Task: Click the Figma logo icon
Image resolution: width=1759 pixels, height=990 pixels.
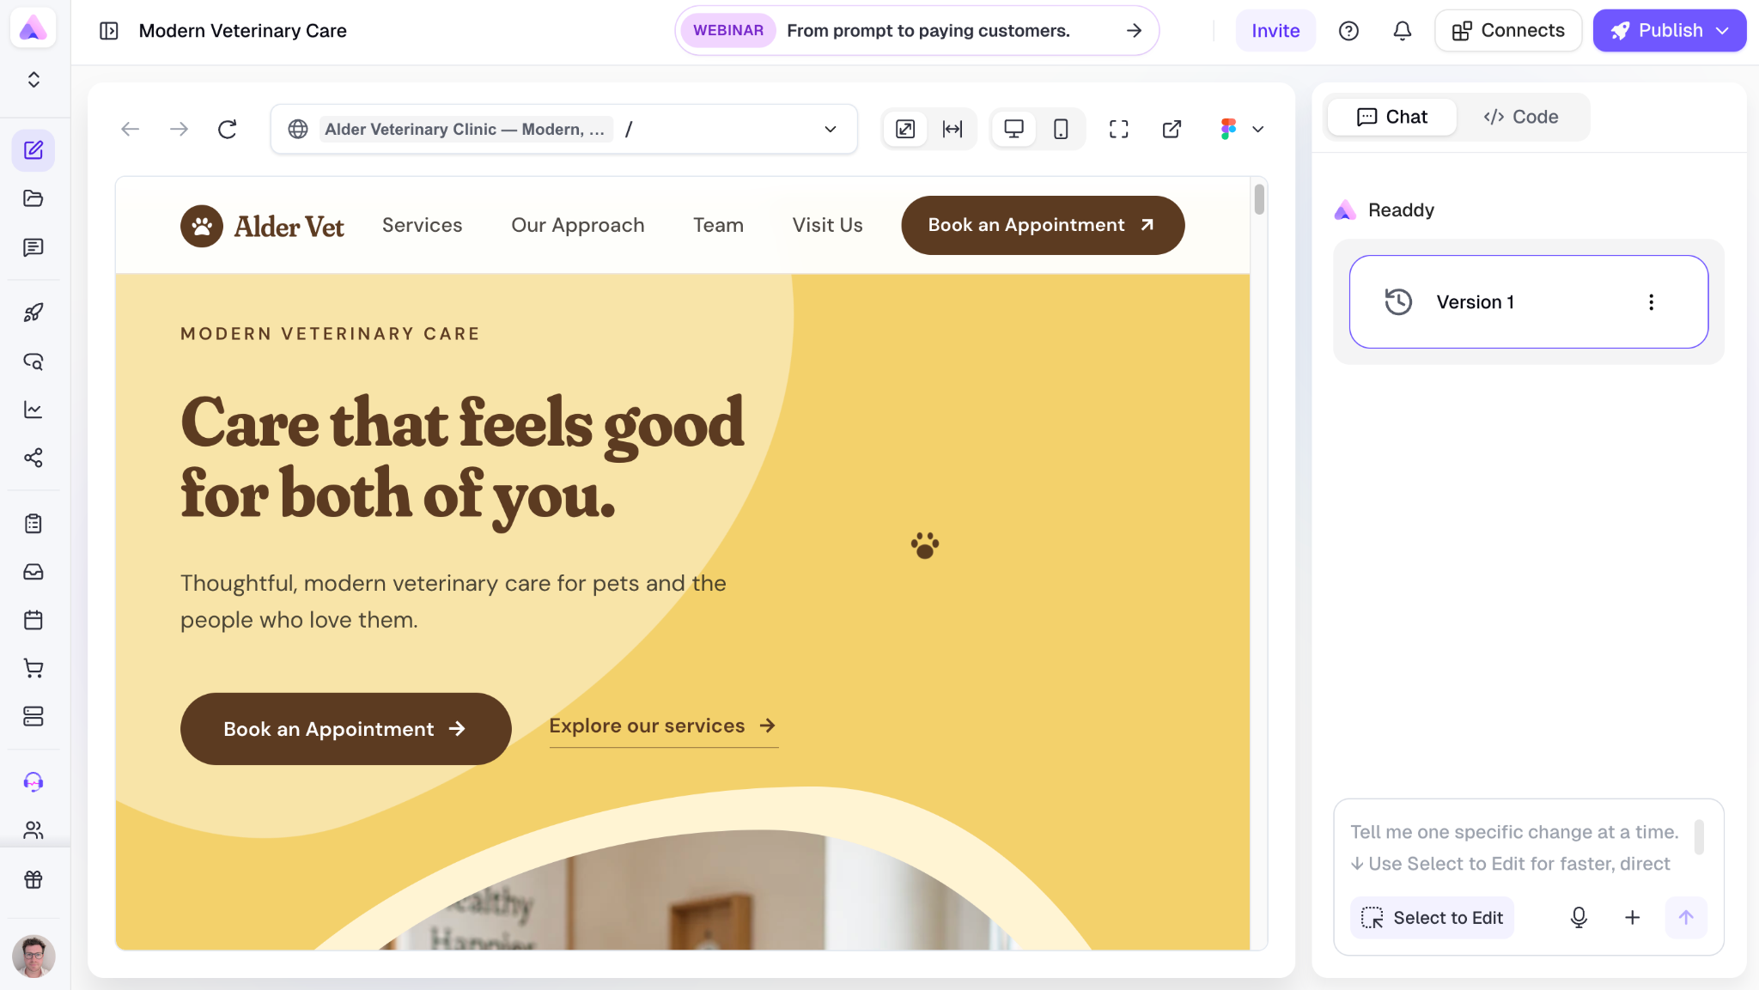Action: pos(1228,129)
